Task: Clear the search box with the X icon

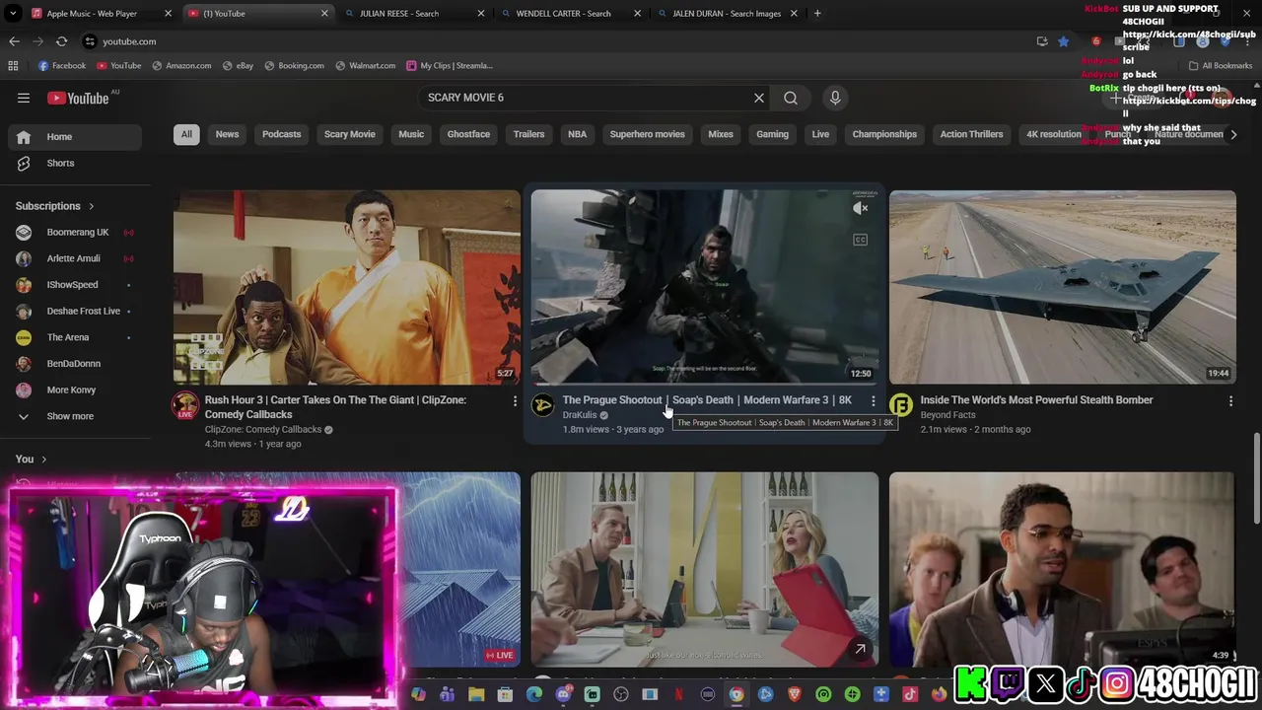Action: pyautogui.click(x=759, y=98)
